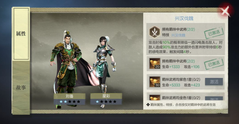This screenshot has width=239, height=124.
Task: Open the 故事 tab
Action: [21, 87]
